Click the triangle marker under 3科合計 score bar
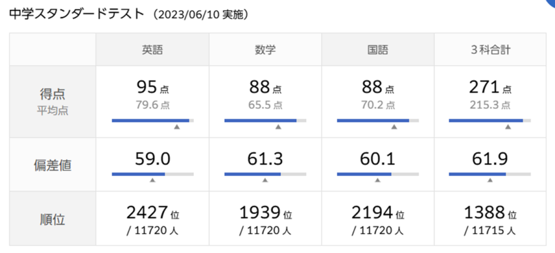This screenshot has width=555, height=253. coord(508,127)
